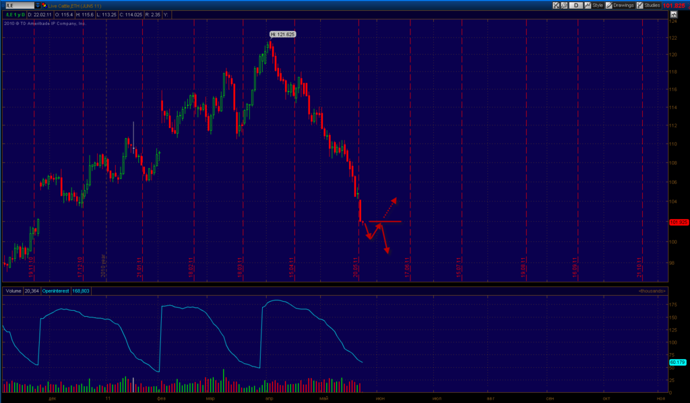The height and width of the screenshot is (403, 690).
Task: Click the '<thousands>' label in volume panel
Action: coord(652,291)
